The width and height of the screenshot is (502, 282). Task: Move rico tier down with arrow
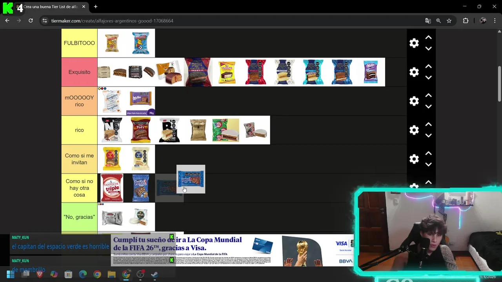tap(429, 136)
